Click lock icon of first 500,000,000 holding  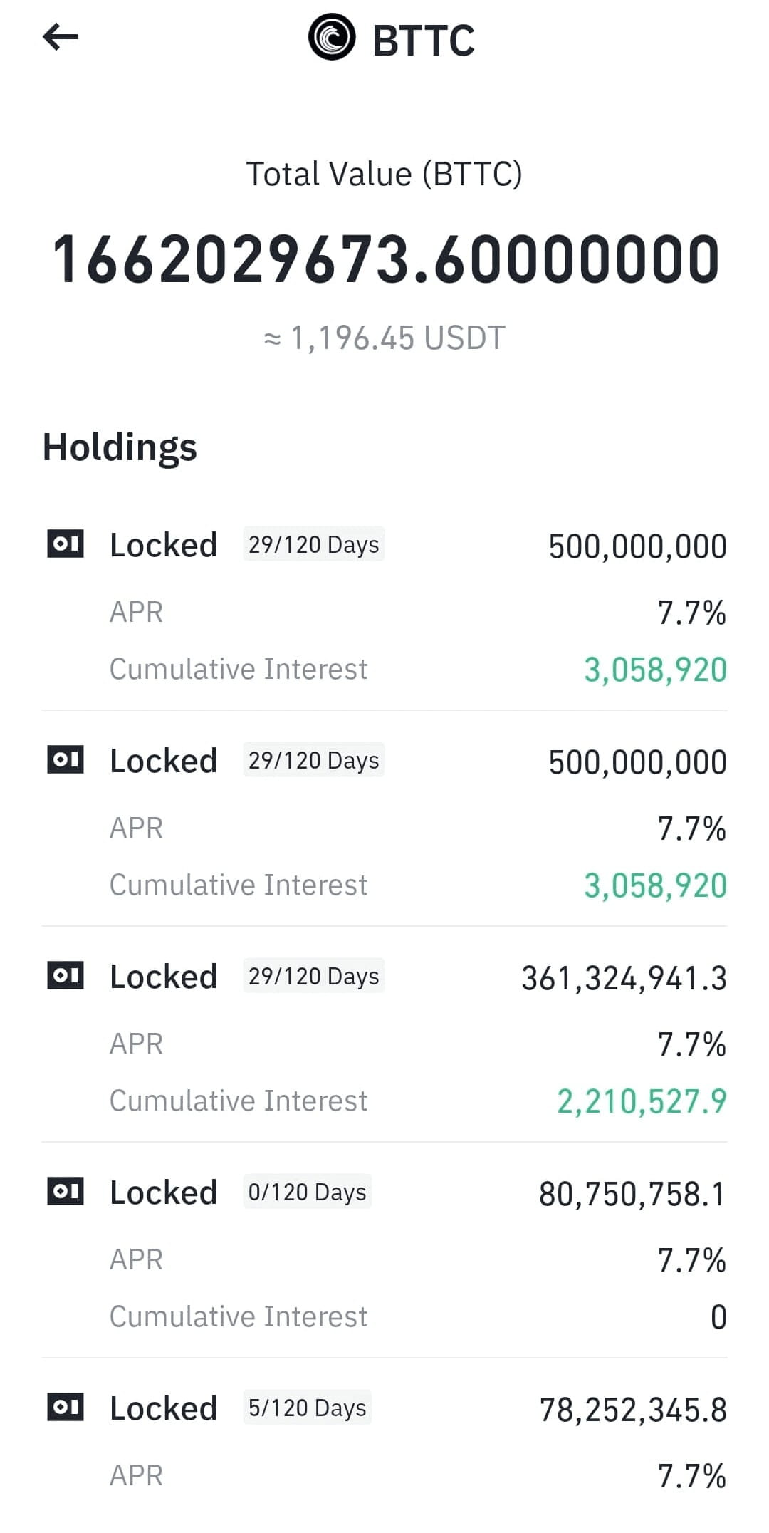(x=66, y=544)
